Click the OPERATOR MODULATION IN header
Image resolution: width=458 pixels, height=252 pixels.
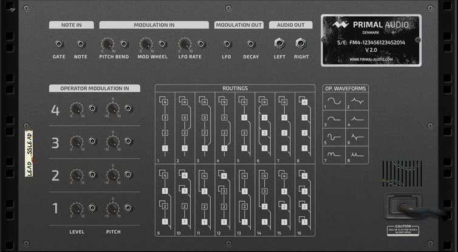click(95, 89)
